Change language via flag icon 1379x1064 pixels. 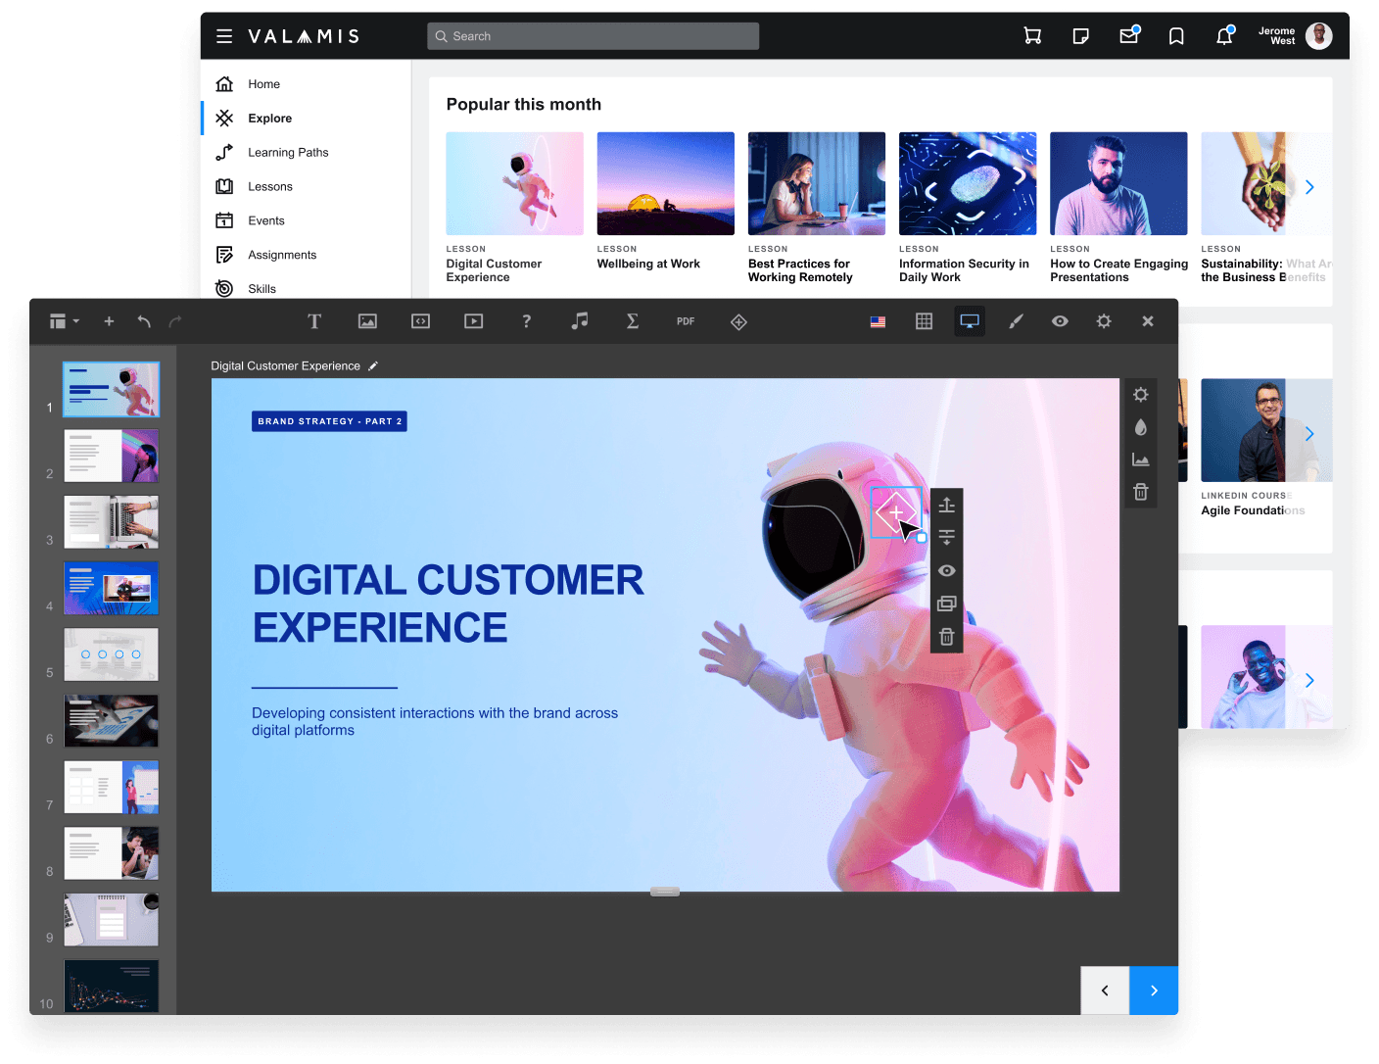point(878,321)
